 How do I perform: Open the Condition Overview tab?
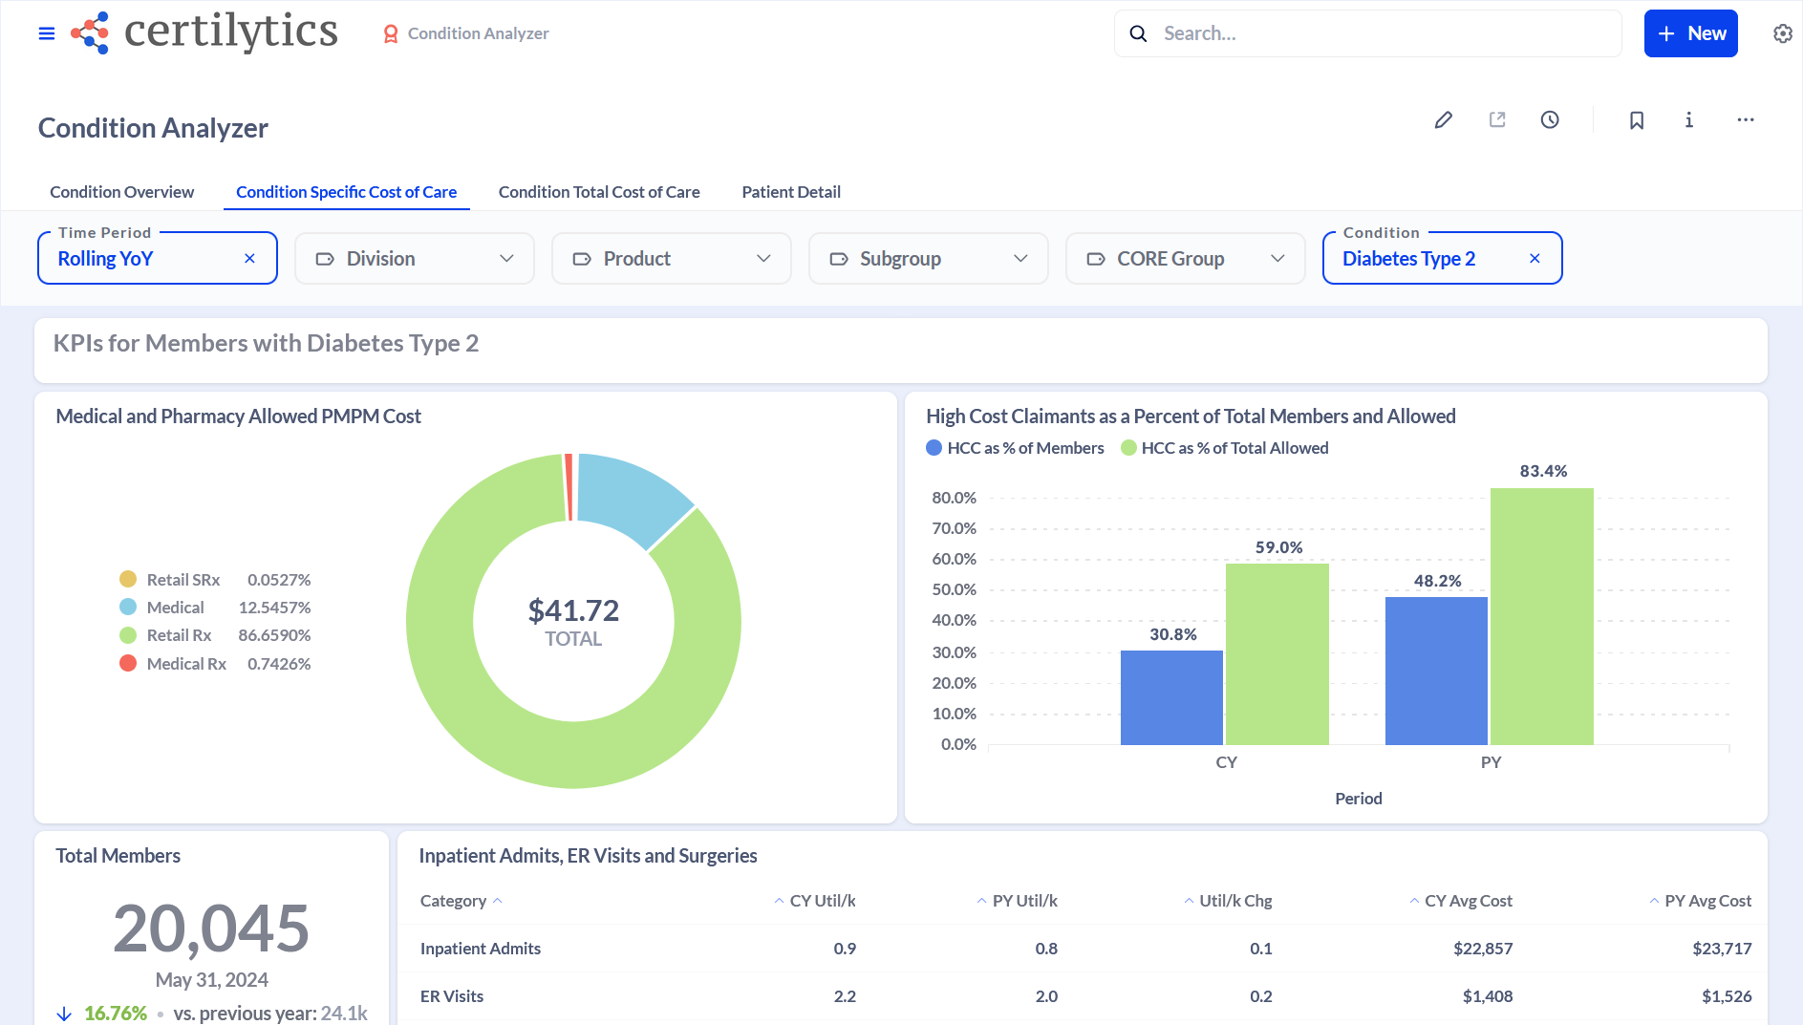[x=121, y=191]
